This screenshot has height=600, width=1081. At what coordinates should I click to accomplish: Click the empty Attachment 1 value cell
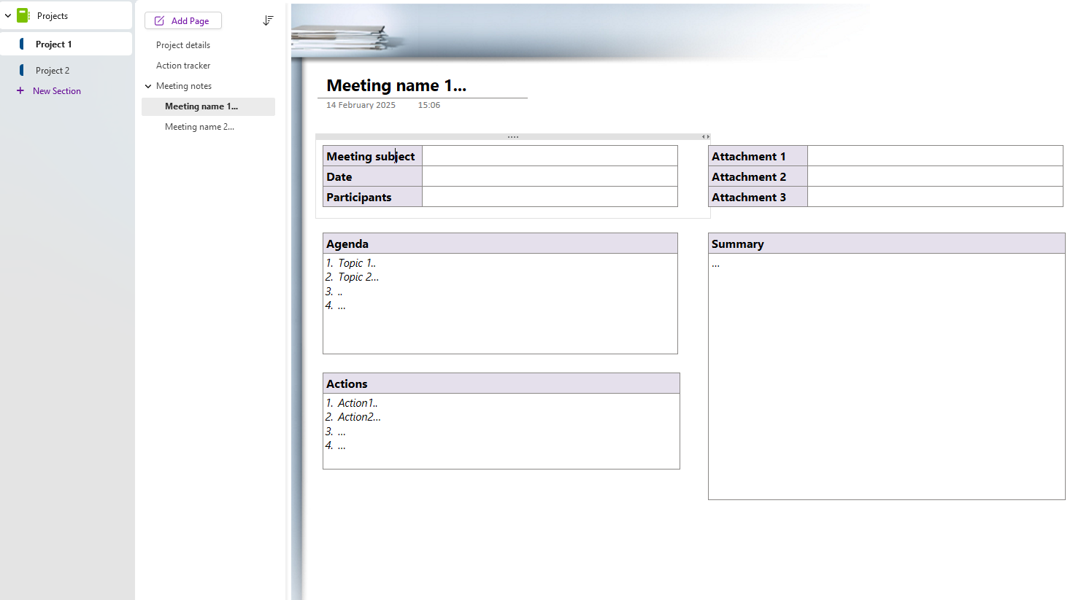(x=934, y=156)
